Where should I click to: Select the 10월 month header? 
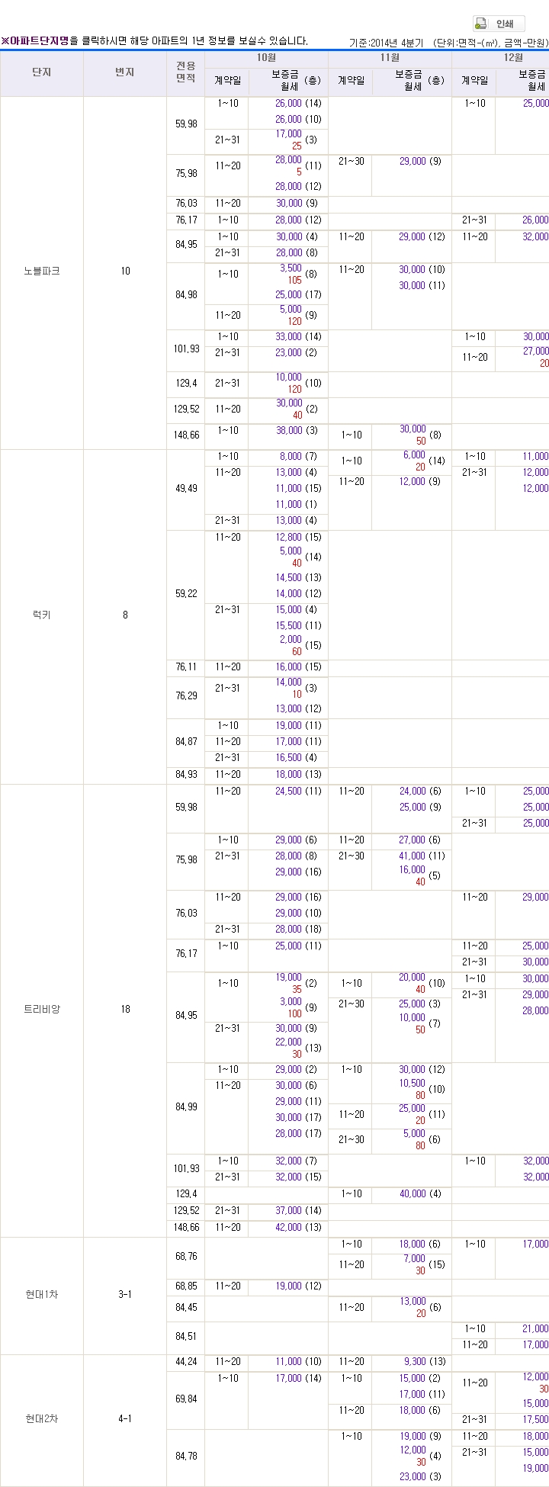[266, 58]
